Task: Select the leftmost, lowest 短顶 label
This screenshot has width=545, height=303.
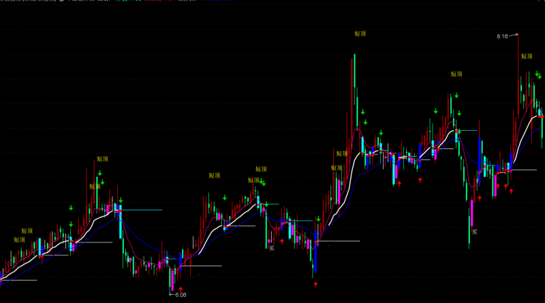Action: [20, 240]
